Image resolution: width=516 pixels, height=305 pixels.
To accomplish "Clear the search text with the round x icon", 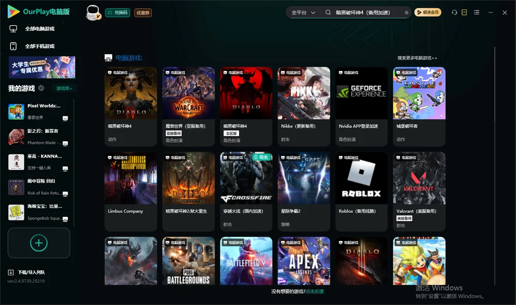I will [407, 13].
